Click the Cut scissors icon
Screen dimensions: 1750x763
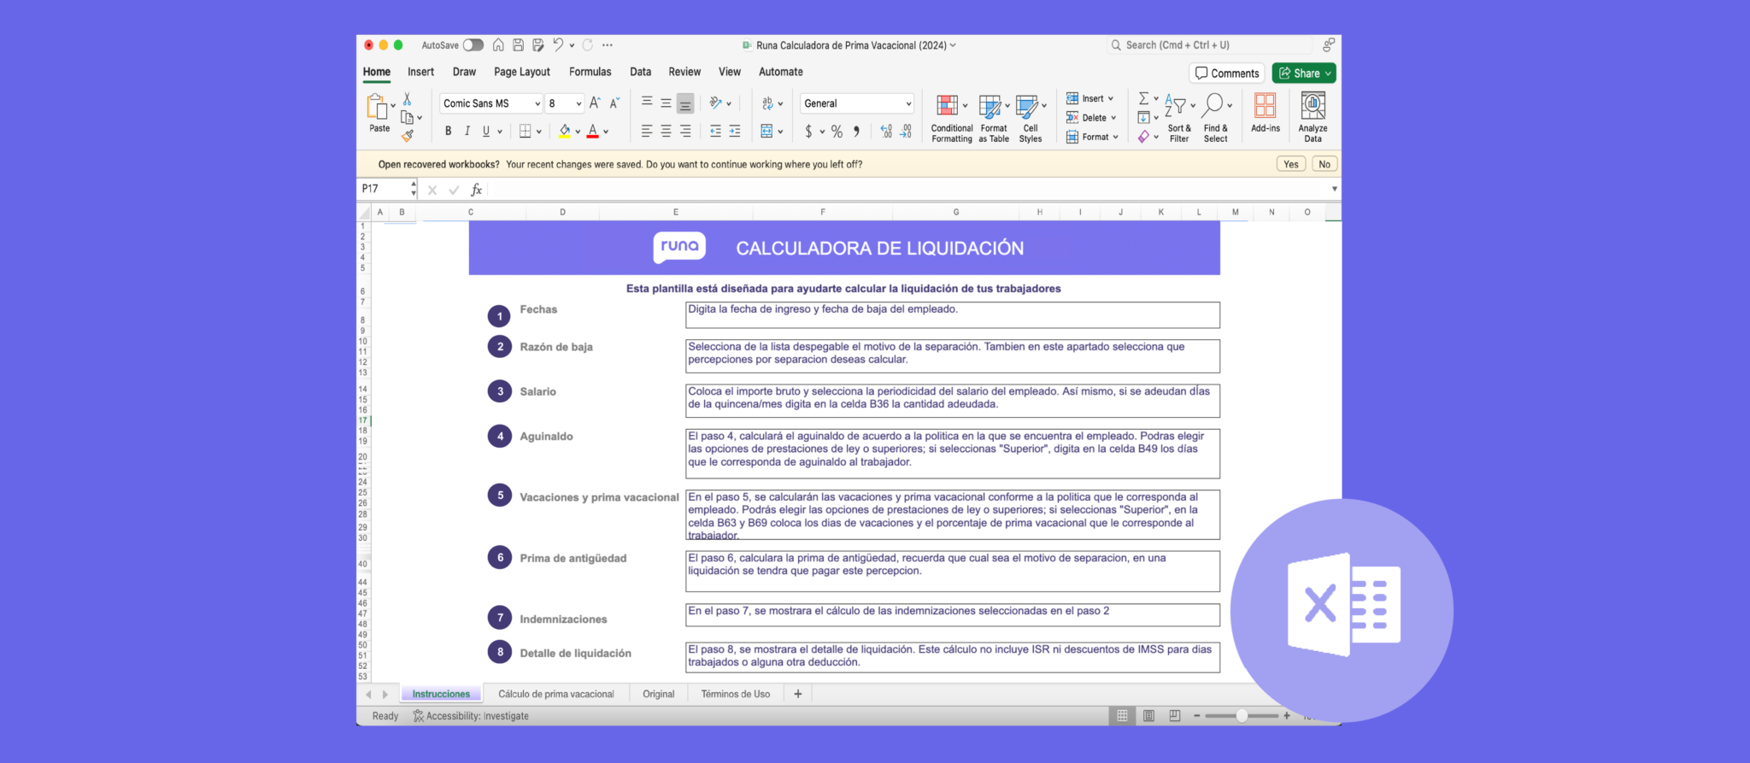[x=408, y=99]
